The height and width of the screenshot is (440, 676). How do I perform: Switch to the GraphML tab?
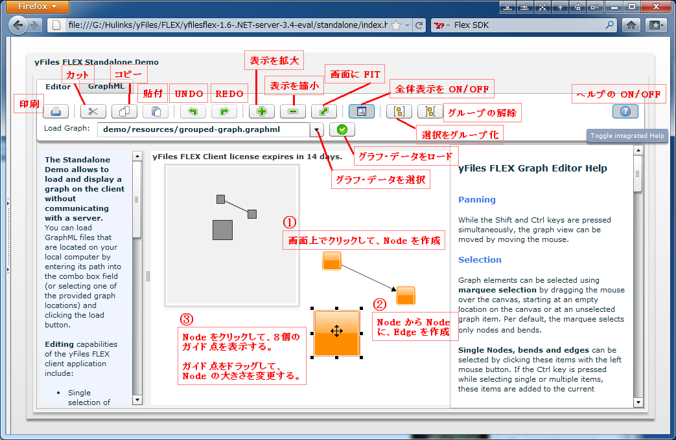click(106, 86)
